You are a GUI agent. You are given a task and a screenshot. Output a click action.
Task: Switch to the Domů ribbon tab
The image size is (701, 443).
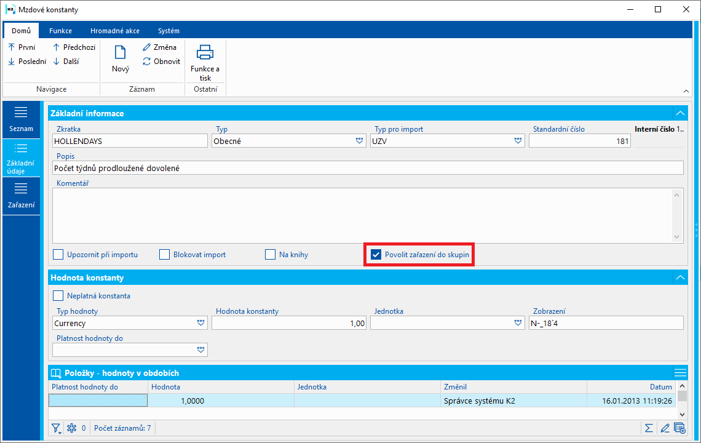pyautogui.click(x=21, y=31)
